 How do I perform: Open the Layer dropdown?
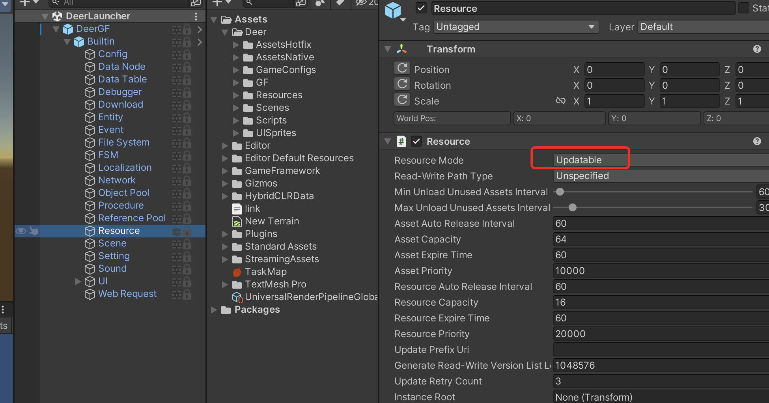coord(703,27)
